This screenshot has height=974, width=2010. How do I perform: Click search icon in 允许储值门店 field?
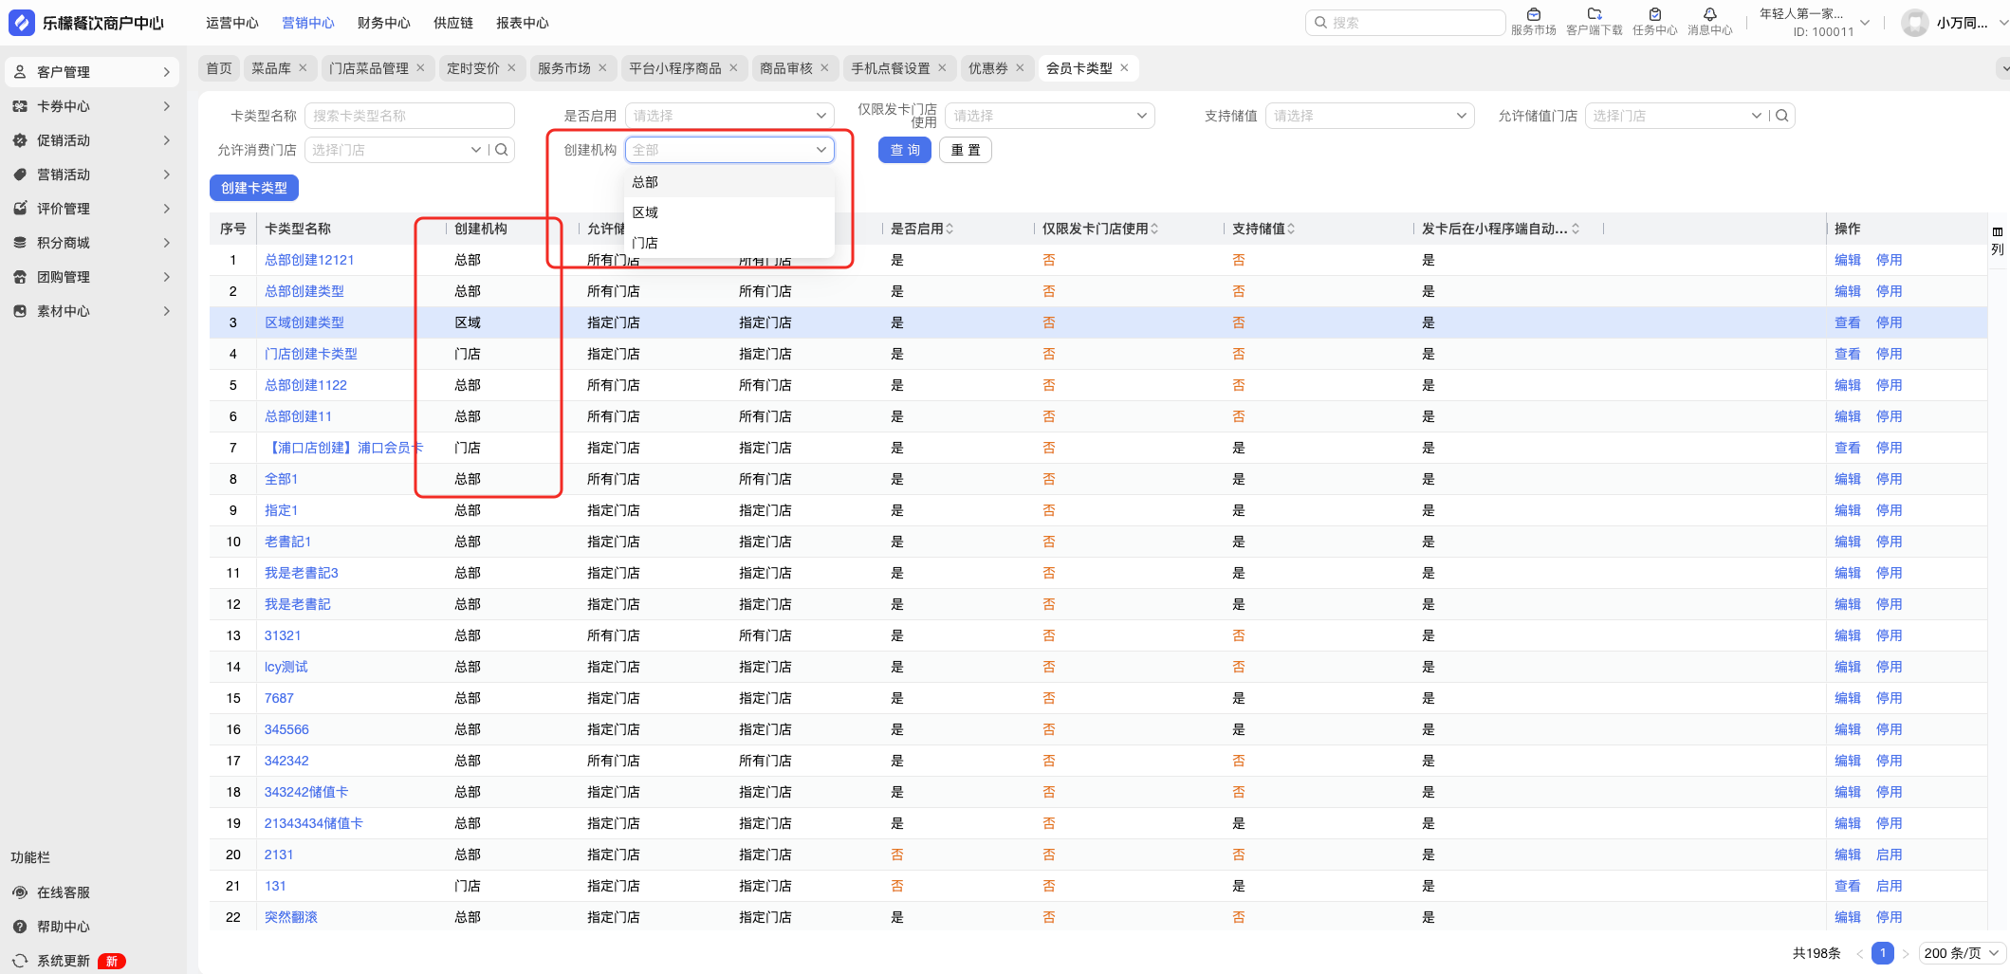click(1782, 116)
